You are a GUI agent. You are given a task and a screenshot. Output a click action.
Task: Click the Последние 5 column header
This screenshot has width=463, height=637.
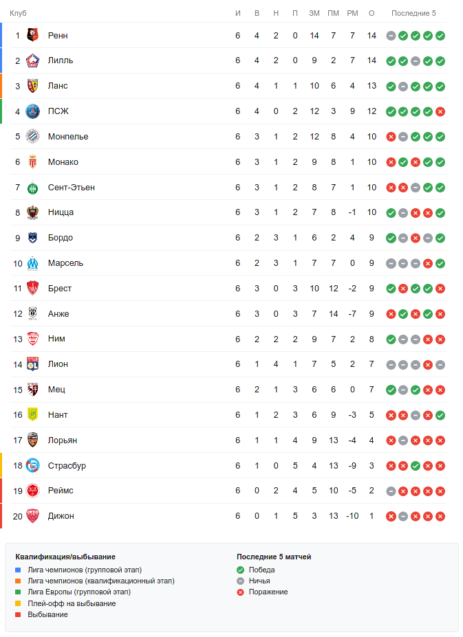413,13
